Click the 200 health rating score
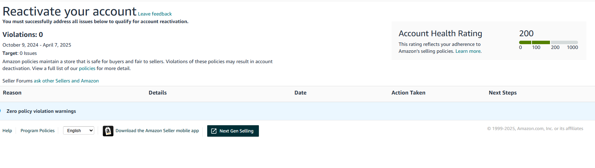595x168 pixels. coord(526,33)
